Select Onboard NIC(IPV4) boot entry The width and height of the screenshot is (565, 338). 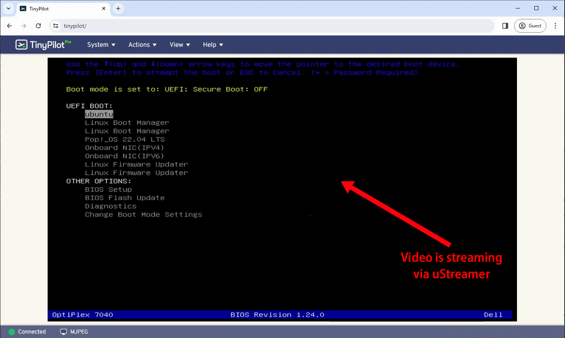pos(124,148)
